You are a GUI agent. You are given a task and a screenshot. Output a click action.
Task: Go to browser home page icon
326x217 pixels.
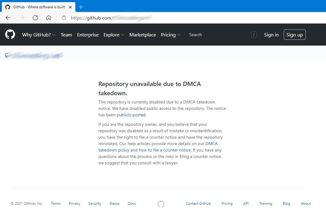[x=49, y=18]
